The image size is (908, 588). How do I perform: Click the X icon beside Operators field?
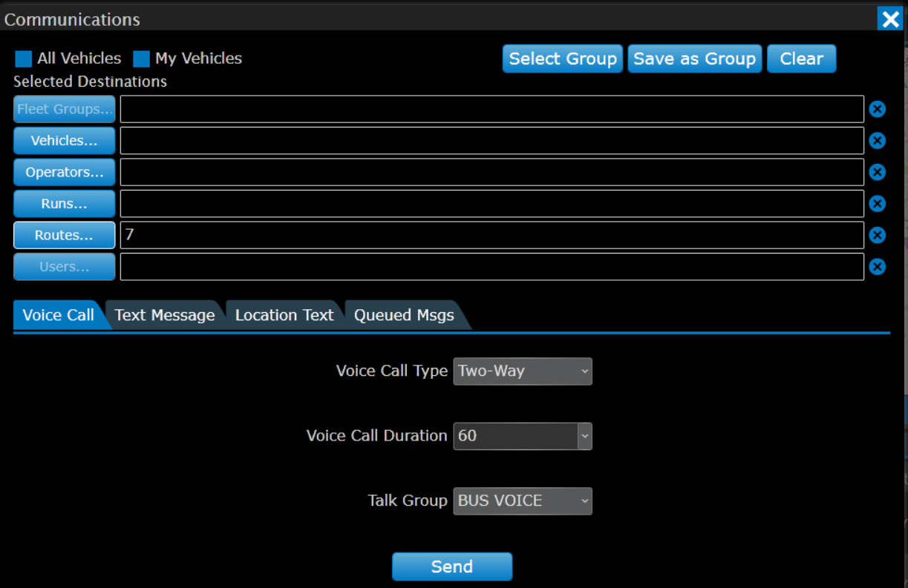pos(877,172)
